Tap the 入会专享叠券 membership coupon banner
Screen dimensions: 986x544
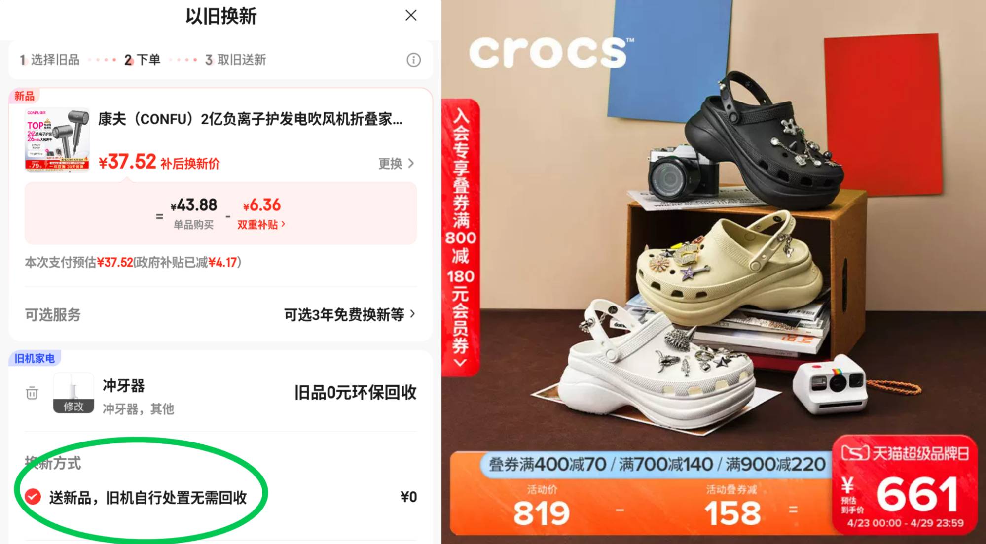click(x=461, y=238)
